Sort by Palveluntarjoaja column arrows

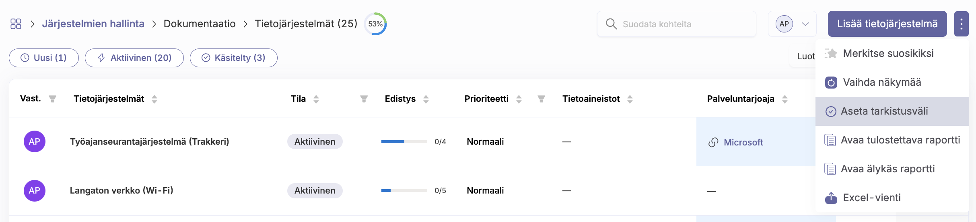click(x=785, y=99)
